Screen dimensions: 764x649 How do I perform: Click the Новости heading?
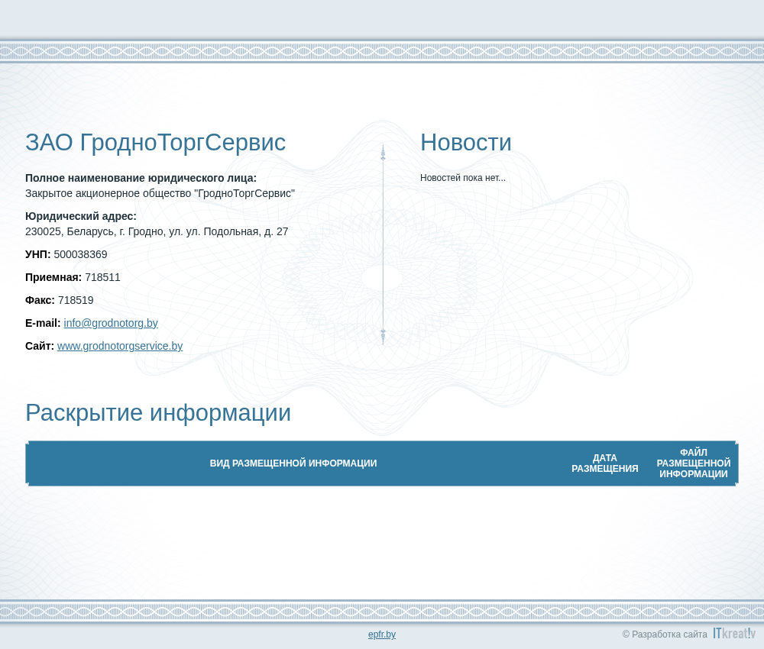pyautogui.click(x=466, y=143)
